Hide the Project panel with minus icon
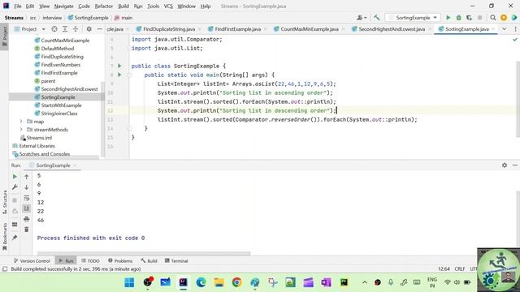This screenshot has width=520, height=292. [99, 29]
